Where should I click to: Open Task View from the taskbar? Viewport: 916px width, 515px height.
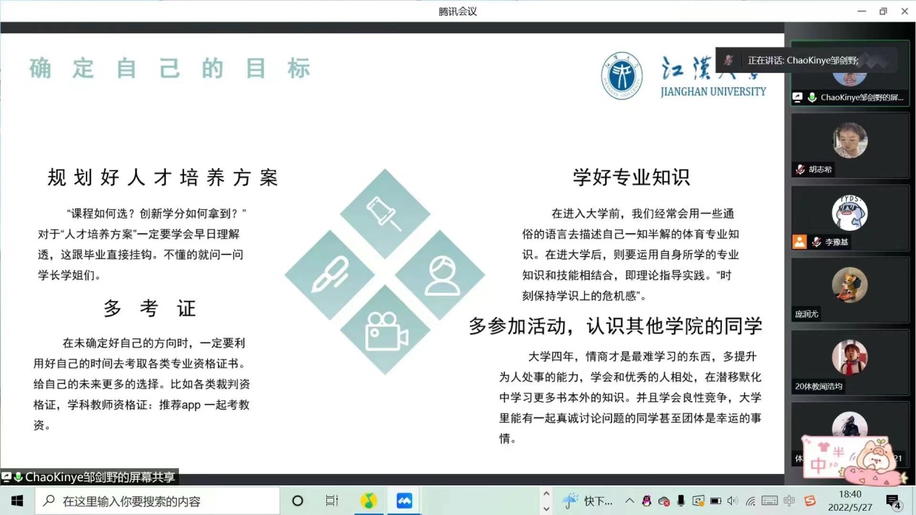coord(332,501)
